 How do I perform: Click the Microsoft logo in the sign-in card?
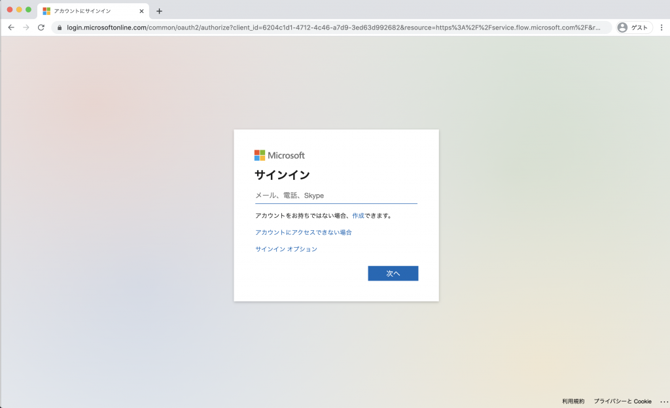pyautogui.click(x=279, y=156)
